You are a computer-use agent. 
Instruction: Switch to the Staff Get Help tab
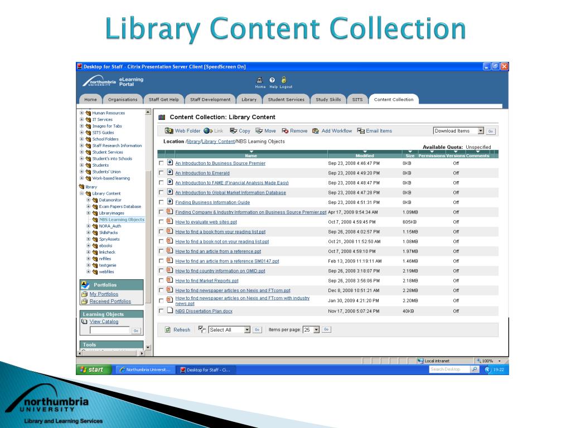[x=163, y=99]
